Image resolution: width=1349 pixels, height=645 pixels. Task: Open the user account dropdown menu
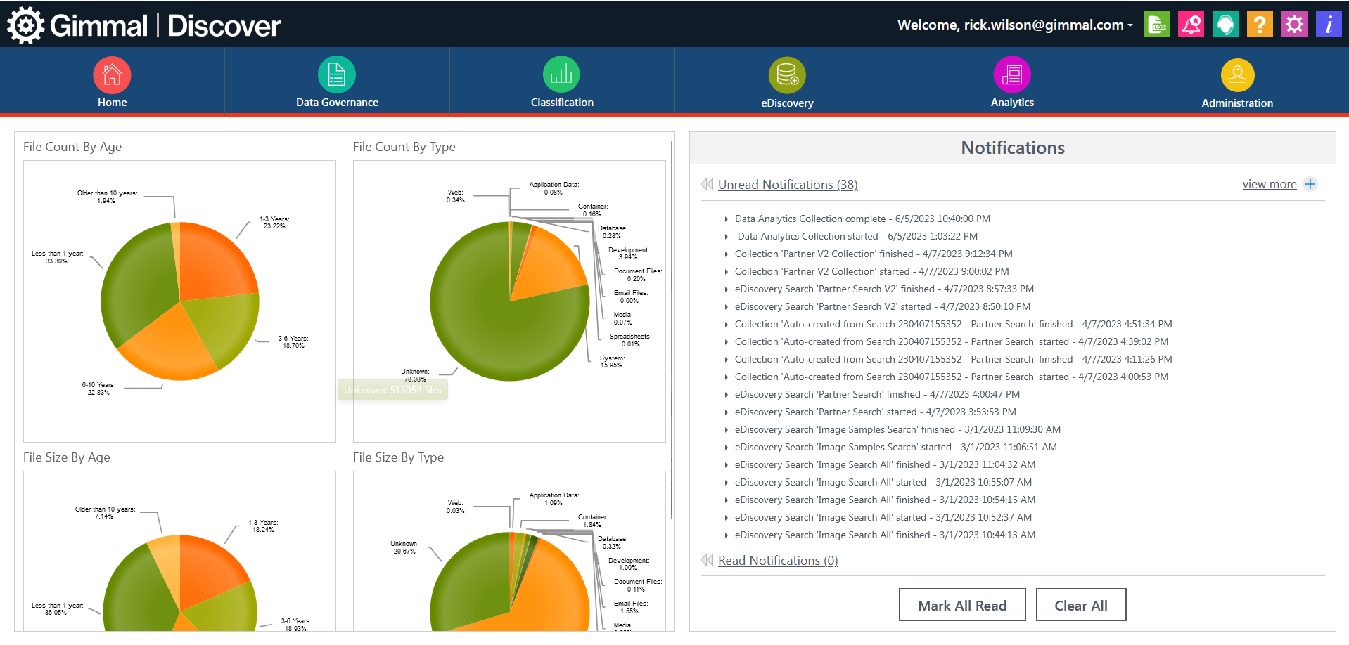pyautogui.click(x=1130, y=25)
